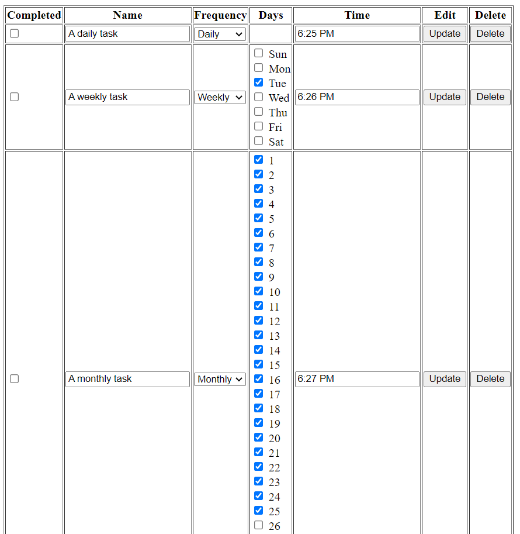Enable the Mon checkbox for the weekly task

258,67
